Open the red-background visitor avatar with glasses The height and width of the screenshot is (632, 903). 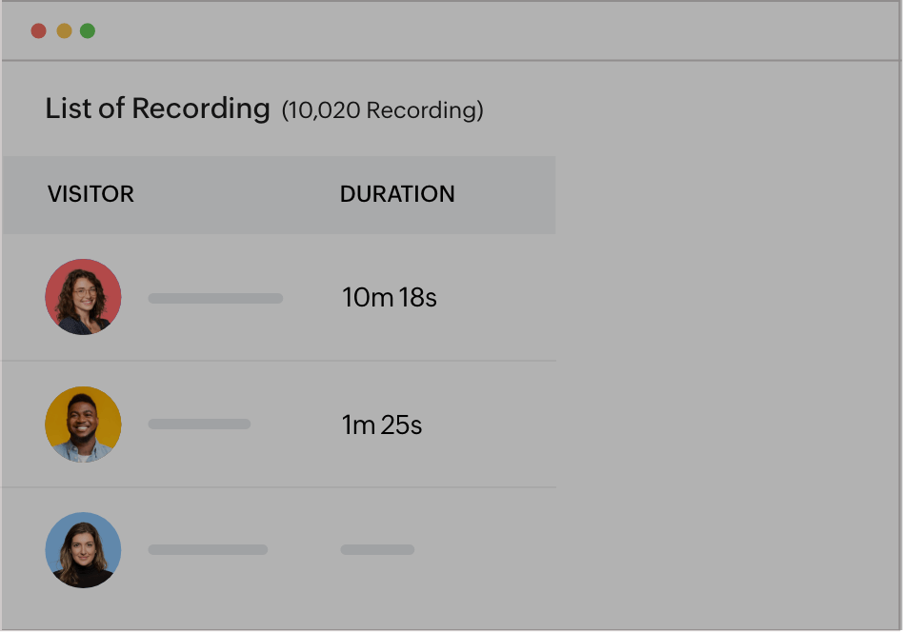click(83, 297)
